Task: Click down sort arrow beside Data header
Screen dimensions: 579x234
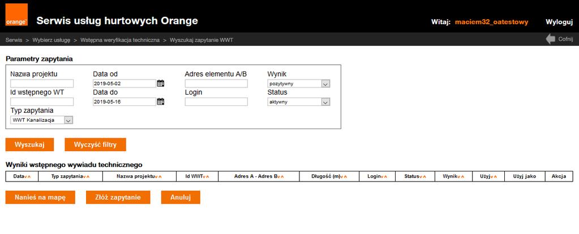Action: [25, 176]
